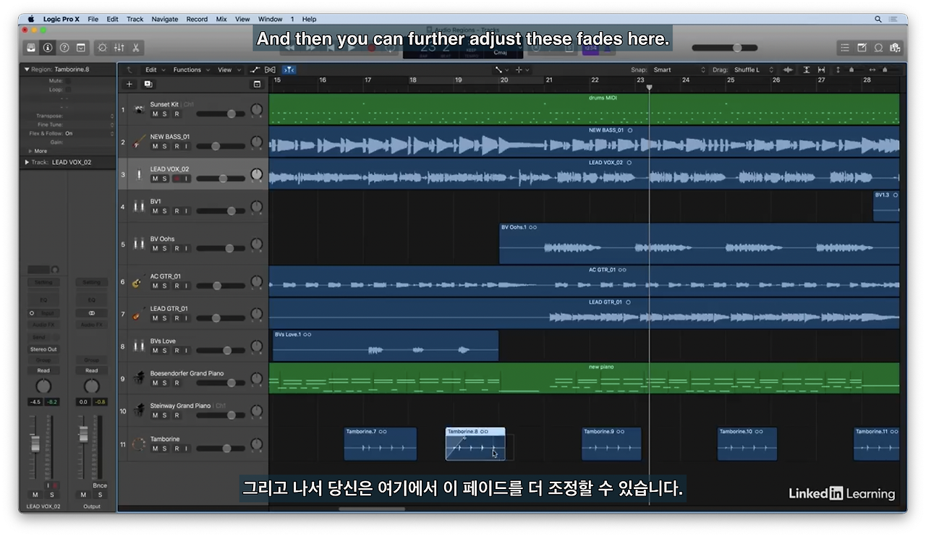Open the media Browsers button
Viewport: 926px width, 536px height.
pos(895,48)
